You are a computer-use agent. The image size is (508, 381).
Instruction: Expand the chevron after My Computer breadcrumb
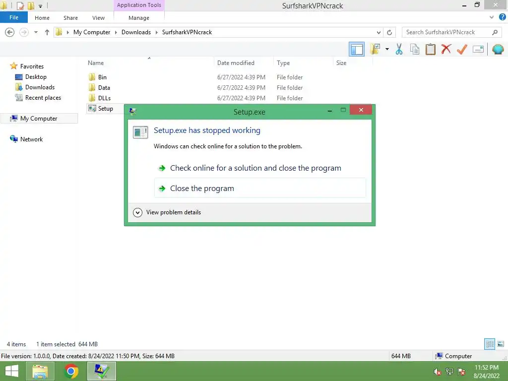pyautogui.click(x=116, y=32)
